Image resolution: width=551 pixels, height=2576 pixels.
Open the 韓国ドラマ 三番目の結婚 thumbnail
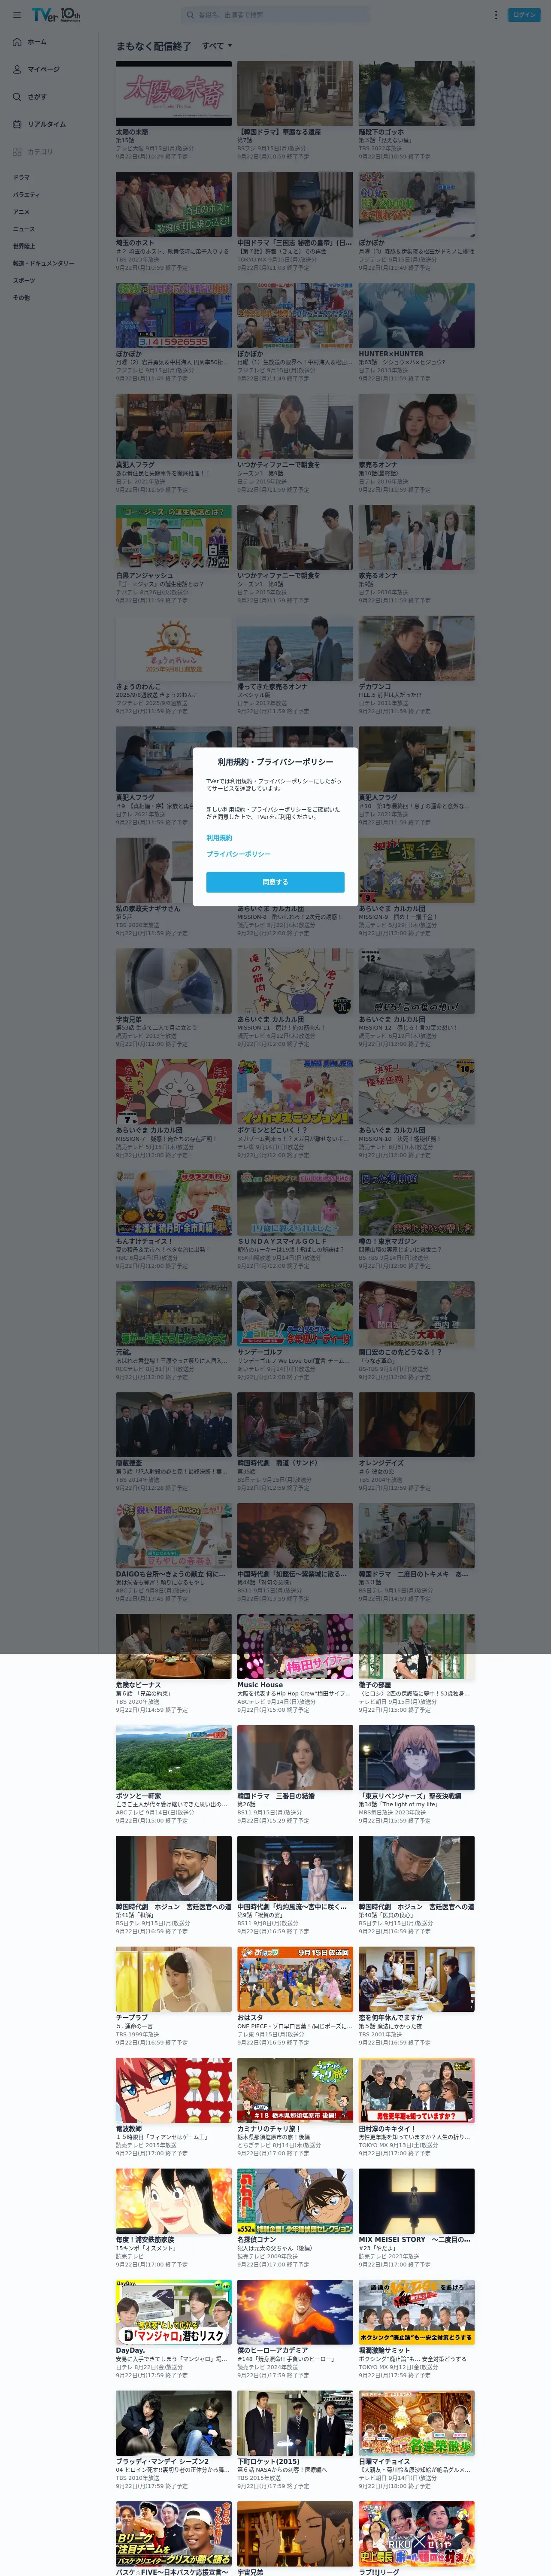295,1757
